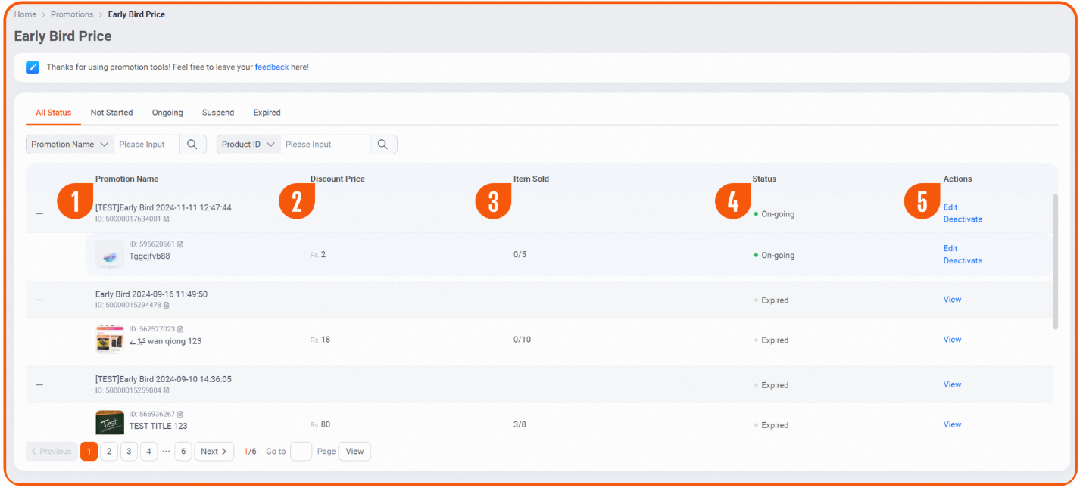The image size is (1080, 488).
Task: Click the table's vertical scrollbar
Action: click(1055, 261)
